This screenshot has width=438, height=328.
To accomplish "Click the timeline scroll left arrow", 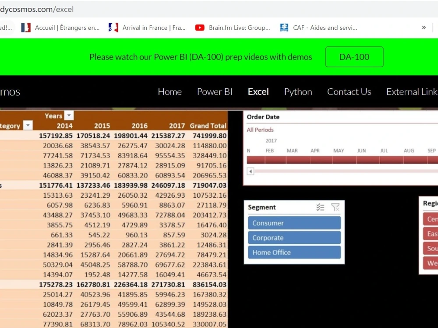I will [250, 171].
